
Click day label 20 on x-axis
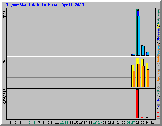coord(100,123)
